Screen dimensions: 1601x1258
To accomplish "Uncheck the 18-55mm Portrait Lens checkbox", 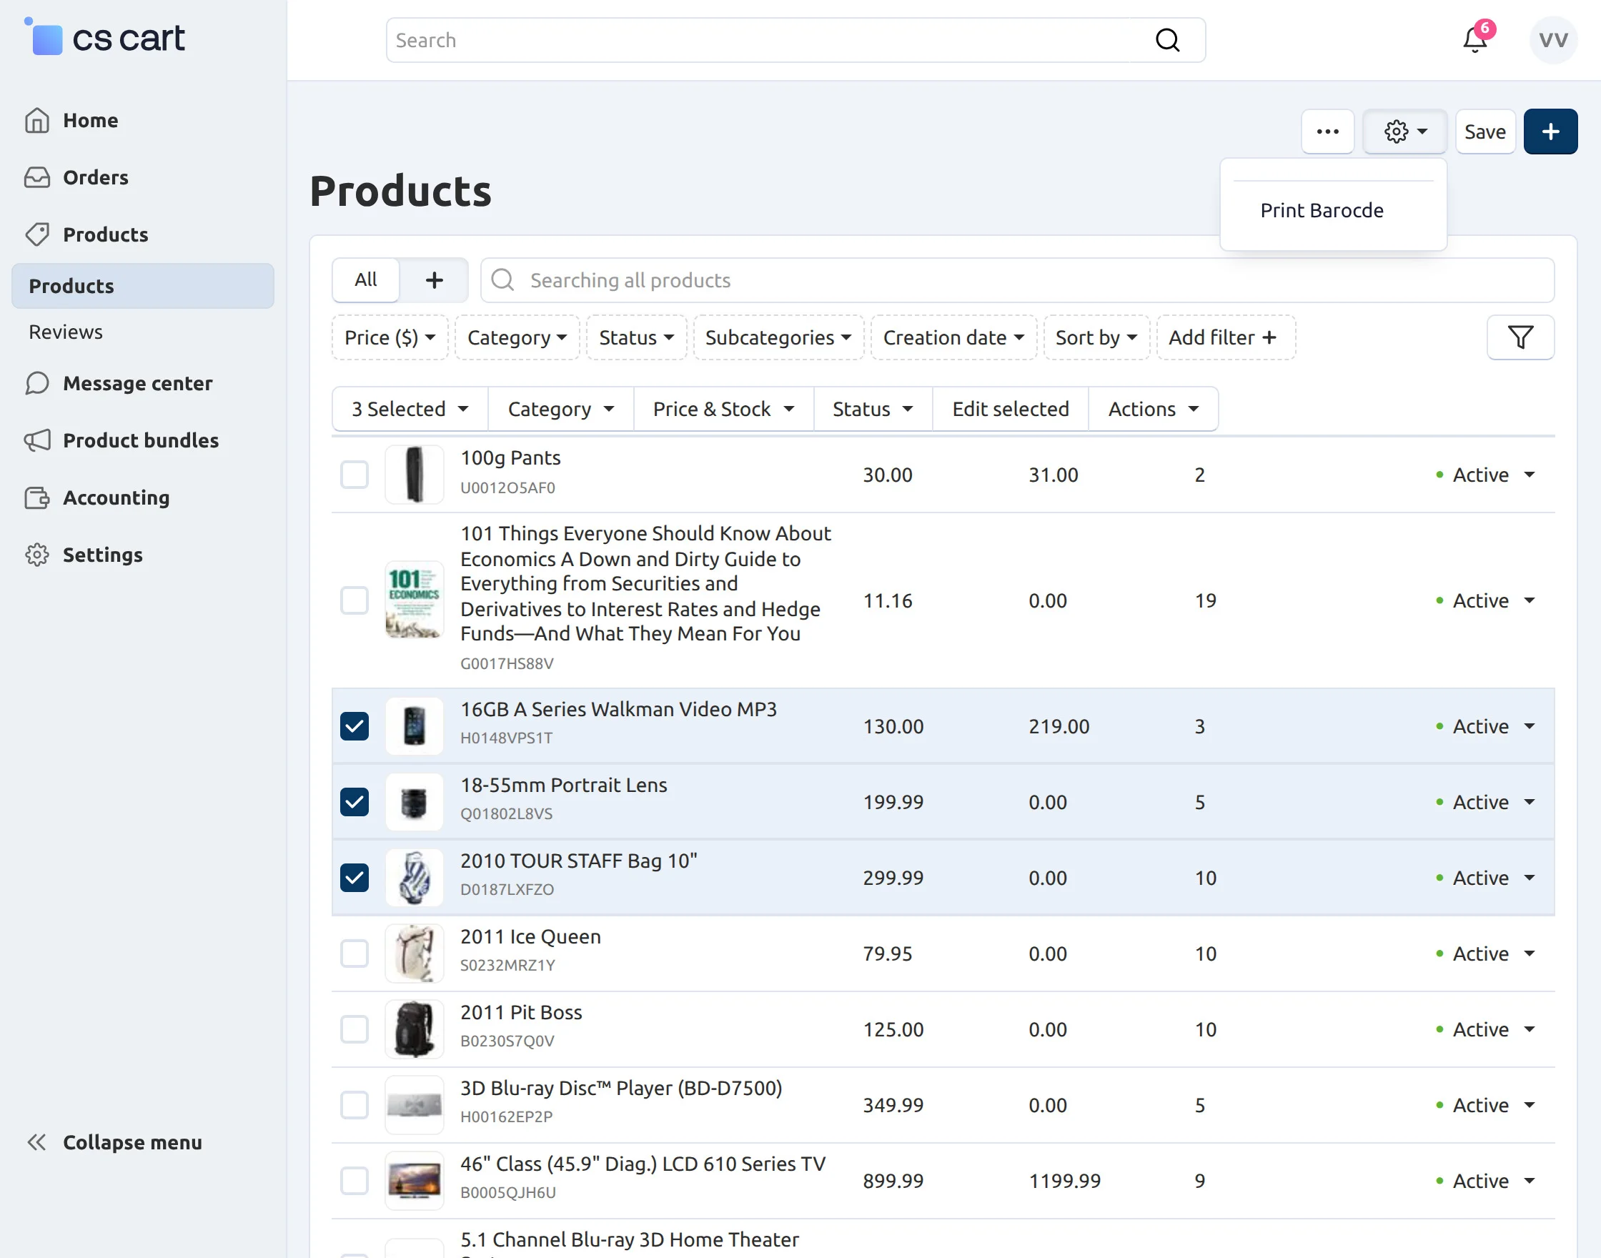I will (355, 802).
